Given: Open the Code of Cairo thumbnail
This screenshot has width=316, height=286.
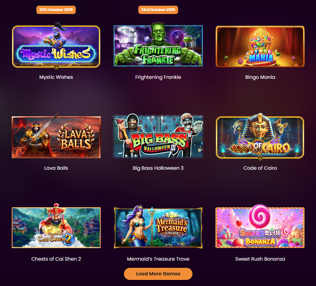Looking at the screenshot, I should (x=260, y=136).
